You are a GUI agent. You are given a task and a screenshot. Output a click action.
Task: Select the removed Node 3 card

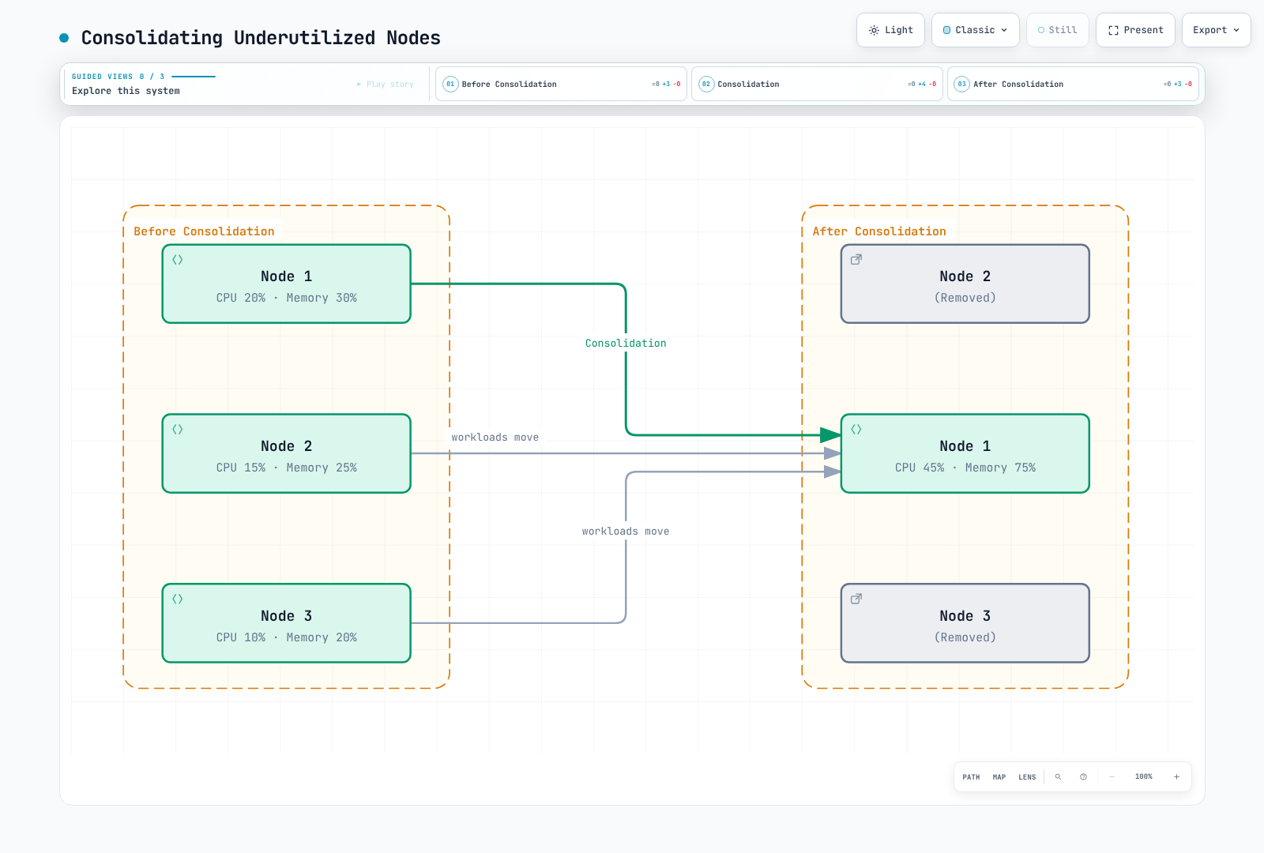965,623
